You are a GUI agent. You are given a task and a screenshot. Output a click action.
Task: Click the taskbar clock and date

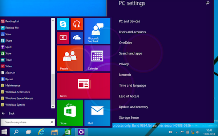click(209, 132)
